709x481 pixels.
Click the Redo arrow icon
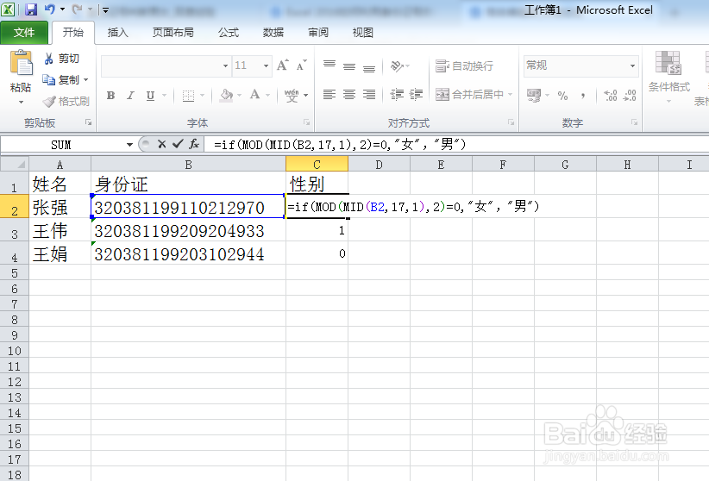[x=78, y=9]
